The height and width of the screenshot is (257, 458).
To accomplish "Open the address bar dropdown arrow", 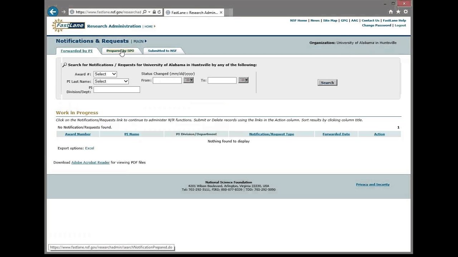I will [x=149, y=12].
